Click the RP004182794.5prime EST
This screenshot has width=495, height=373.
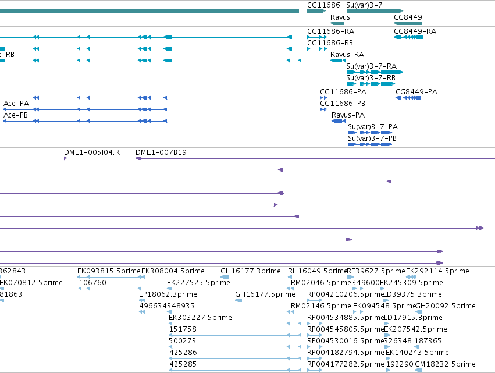pyautogui.click(x=315, y=359)
